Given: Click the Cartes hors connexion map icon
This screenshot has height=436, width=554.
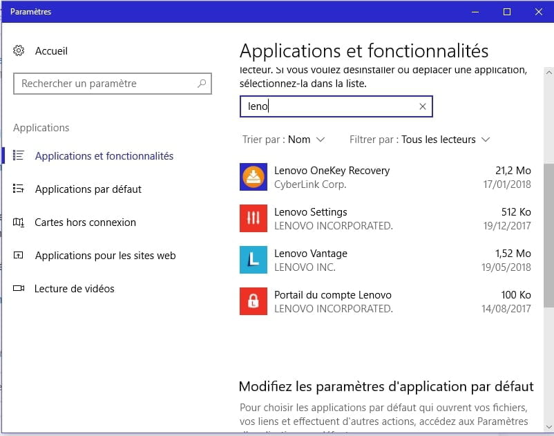Looking at the screenshot, I should pos(19,222).
